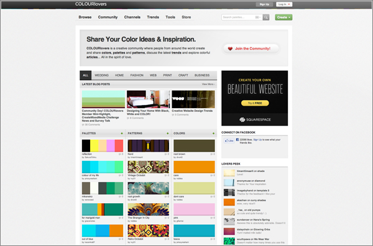Screen dimensions: 373x246
Task: Select the pink color swatch
Action: tap(194, 209)
